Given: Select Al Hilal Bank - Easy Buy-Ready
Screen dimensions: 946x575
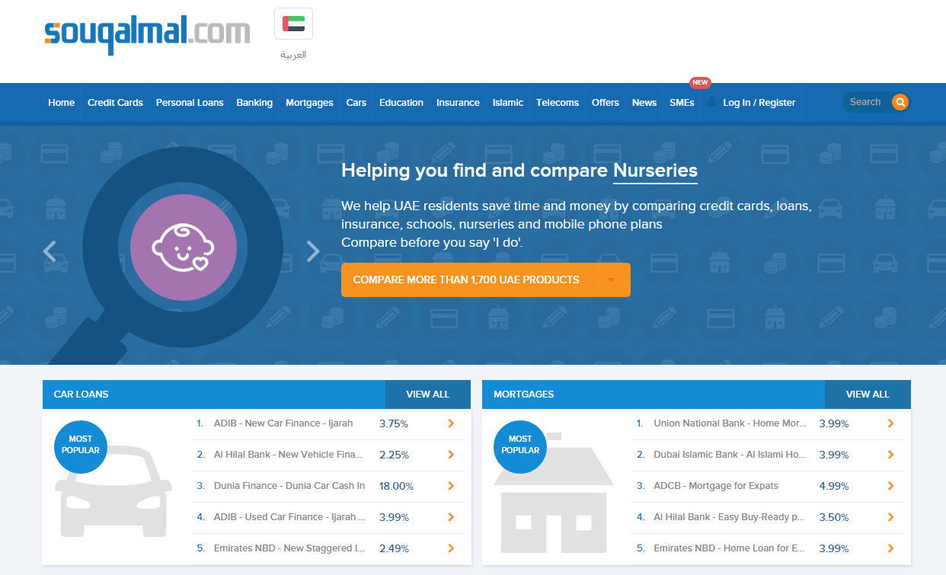Looking at the screenshot, I should tap(729, 517).
